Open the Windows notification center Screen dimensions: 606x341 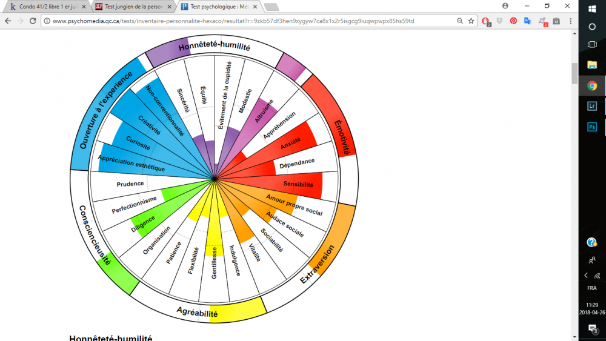tap(592, 328)
